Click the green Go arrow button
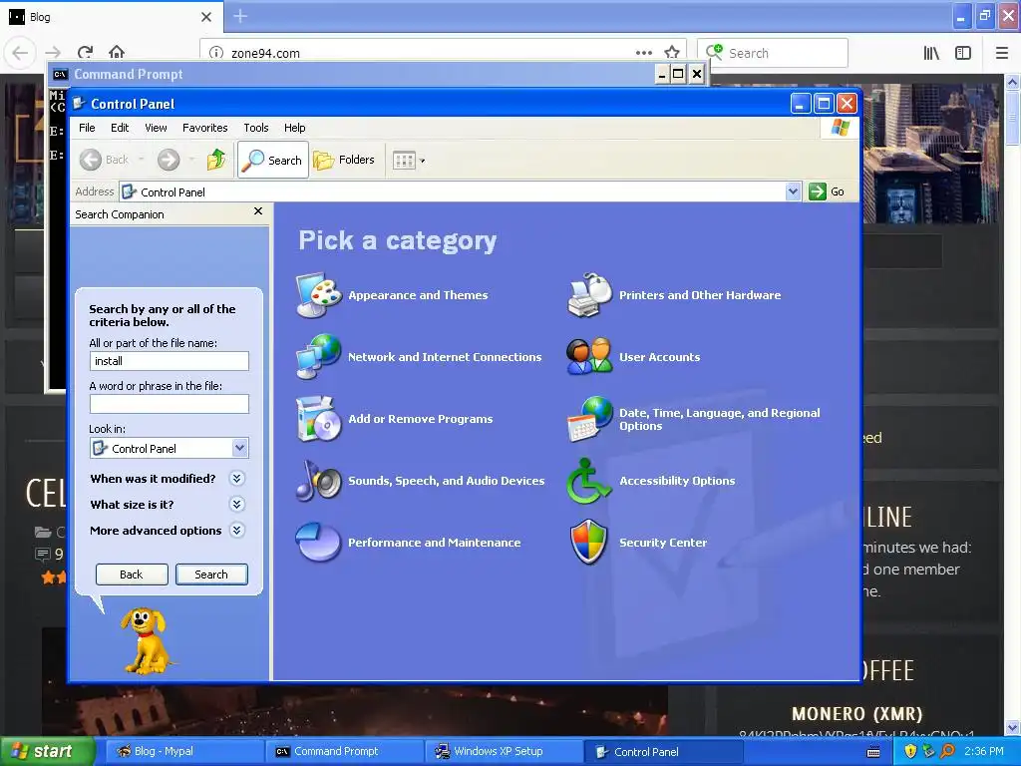Image resolution: width=1021 pixels, height=766 pixels. point(818,191)
